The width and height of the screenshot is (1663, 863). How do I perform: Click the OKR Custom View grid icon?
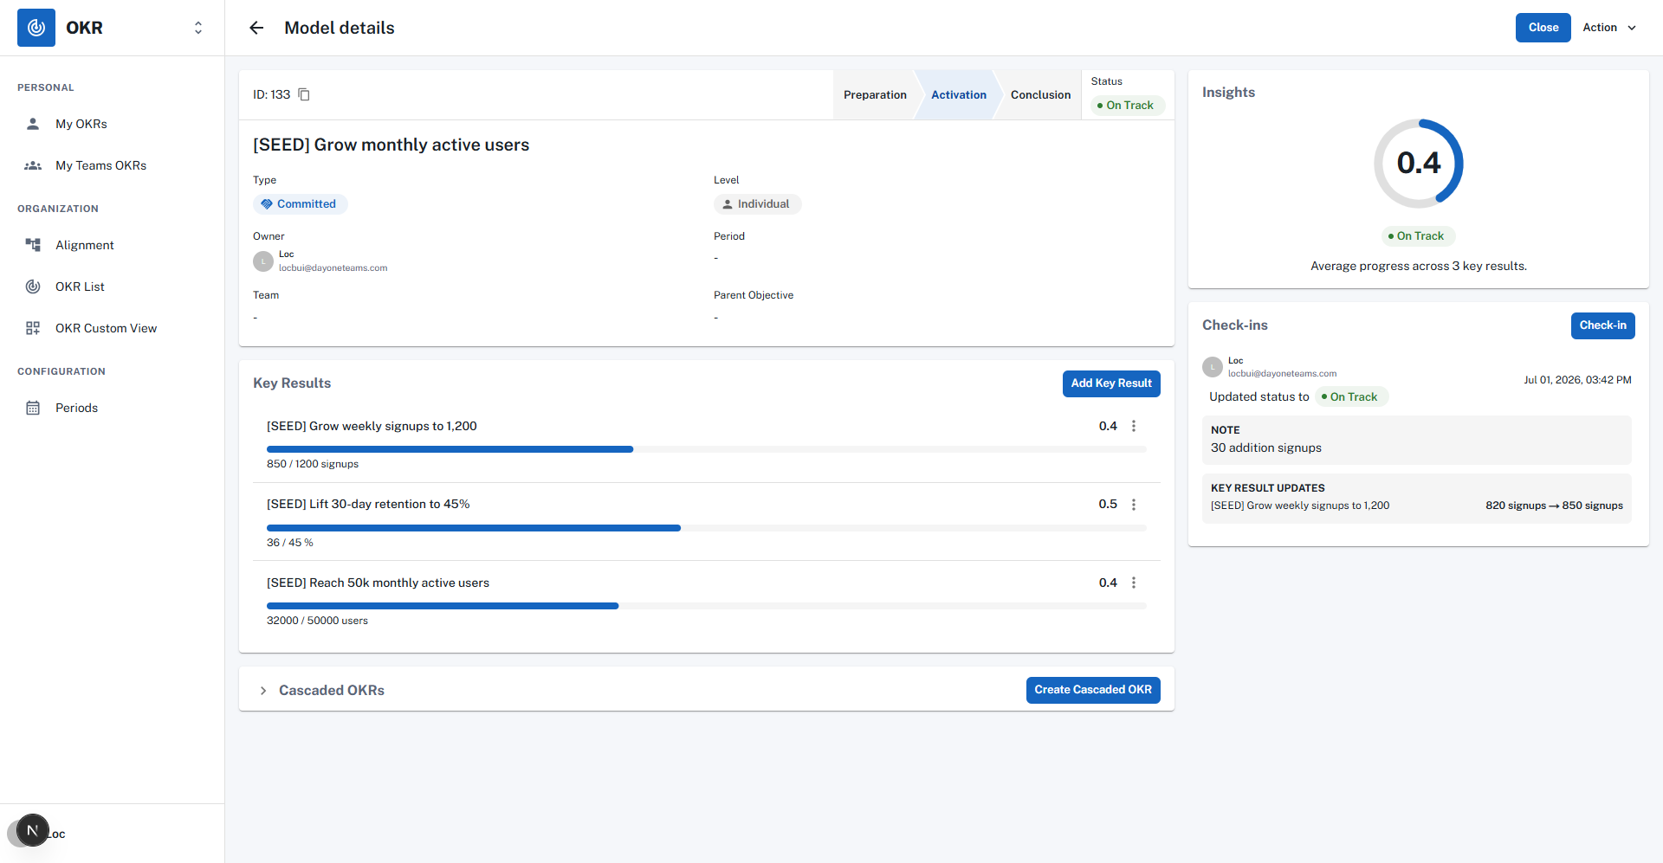(x=33, y=328)
